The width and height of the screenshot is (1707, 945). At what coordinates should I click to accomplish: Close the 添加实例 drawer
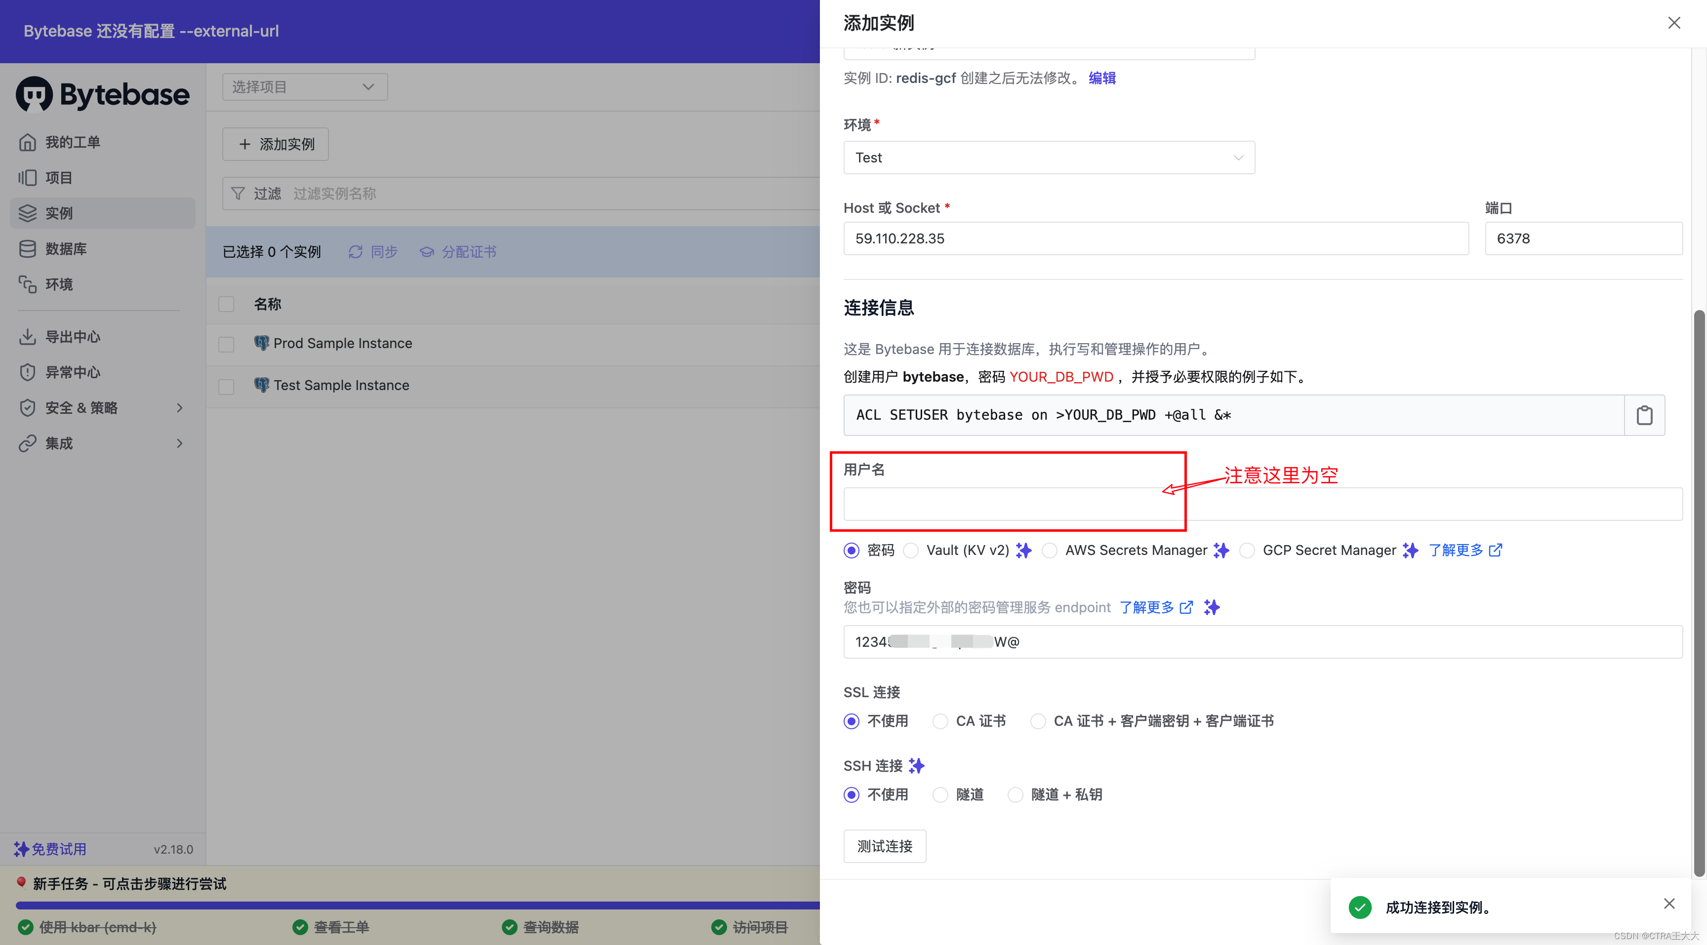(x=1674, y=23)
